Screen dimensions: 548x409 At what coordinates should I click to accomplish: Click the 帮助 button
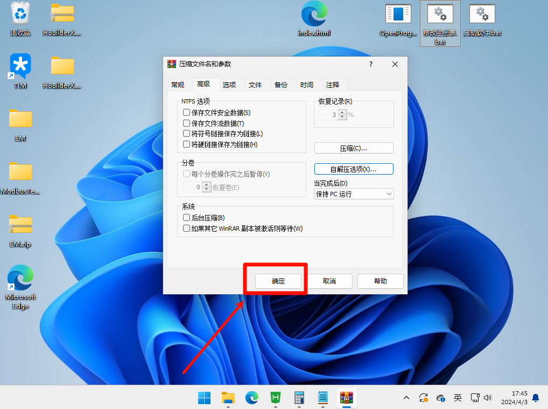click(x=380, y=281)
